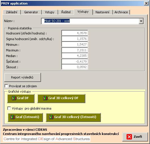Expand the Název dropdown arrow
The width and height of the screenshot is (150, 144).
coord(141,21)
